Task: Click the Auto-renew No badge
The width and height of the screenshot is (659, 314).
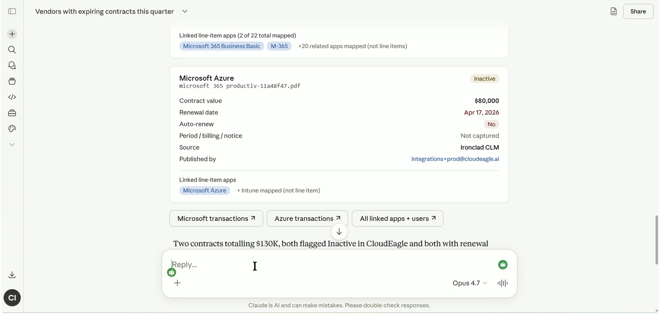Action: click(491, 124)
